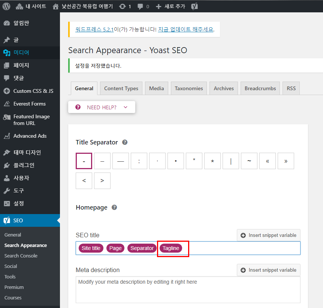Click Title Separator help icon
The image size is (323, 308).
pos(125,142)
